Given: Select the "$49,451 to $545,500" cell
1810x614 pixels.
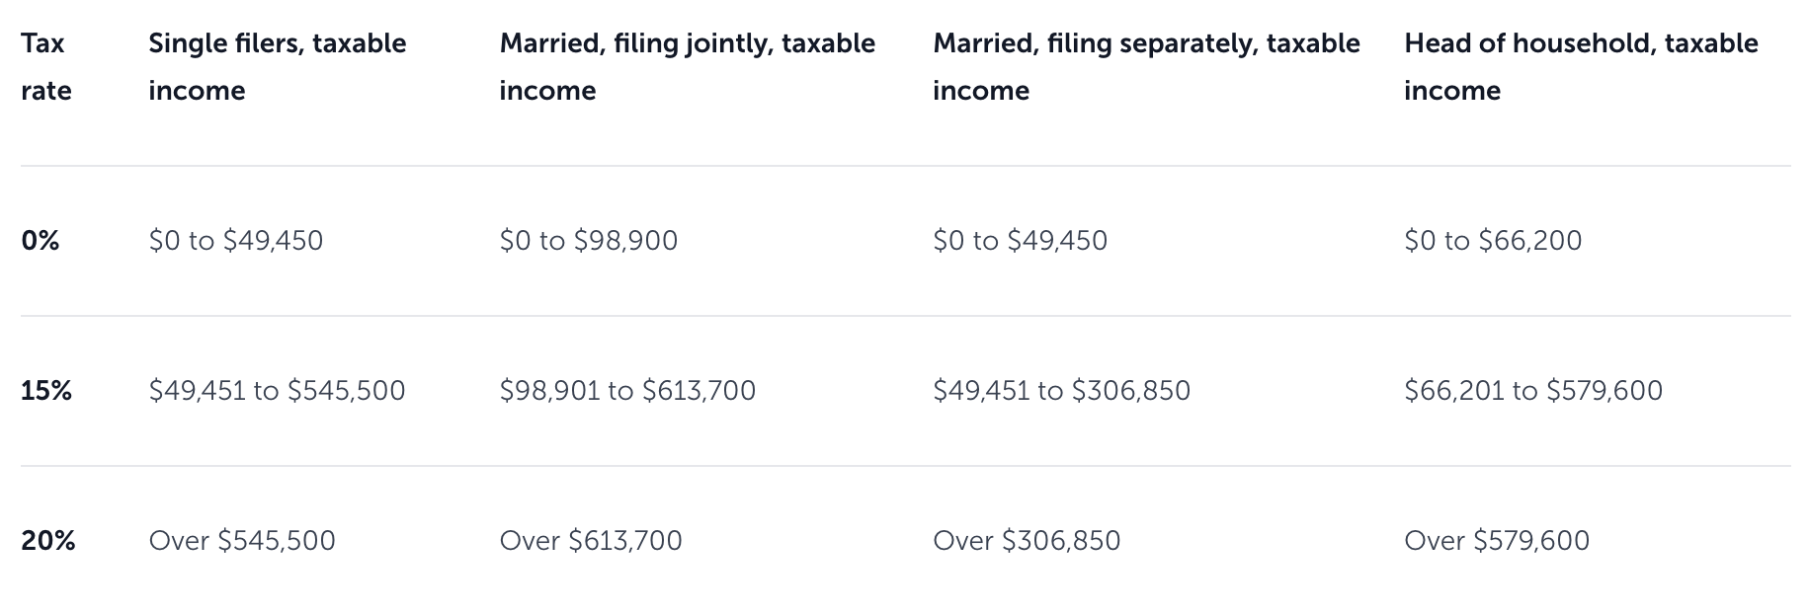Looking at the screenshot, I should pyautogui.click(x=277, y=391).
